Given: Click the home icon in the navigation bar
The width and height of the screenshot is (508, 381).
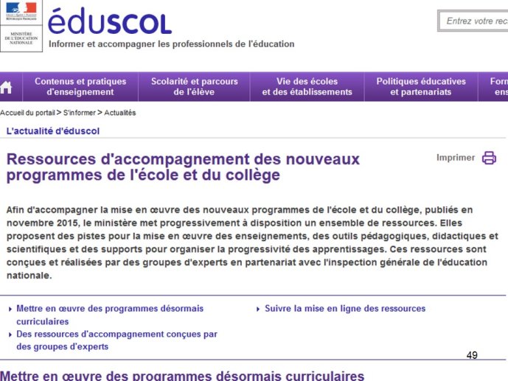Looking at the screenshot, I should [x=6, y=88].
